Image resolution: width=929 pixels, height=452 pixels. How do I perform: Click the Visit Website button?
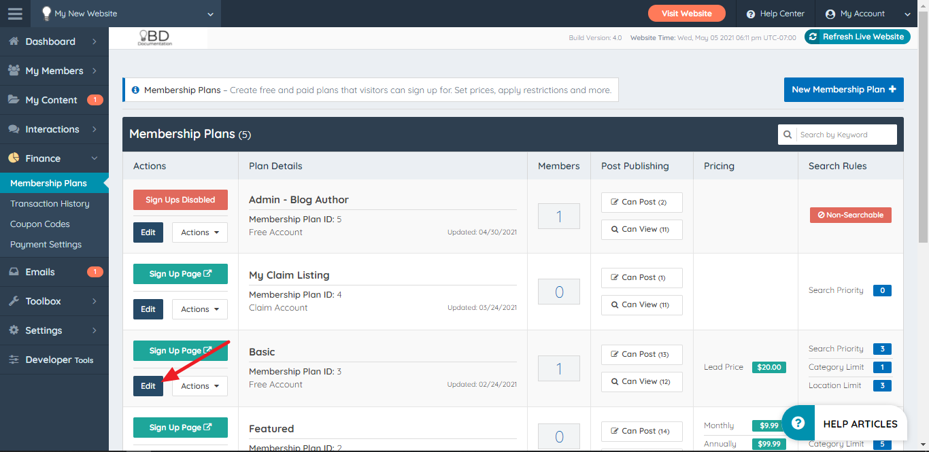686,14
